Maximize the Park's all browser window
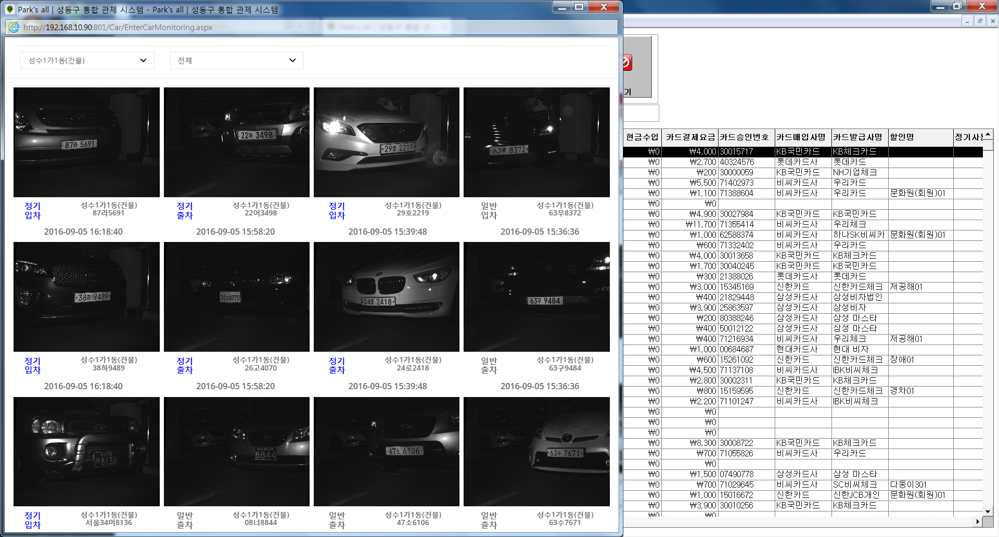 pos(579,7)
